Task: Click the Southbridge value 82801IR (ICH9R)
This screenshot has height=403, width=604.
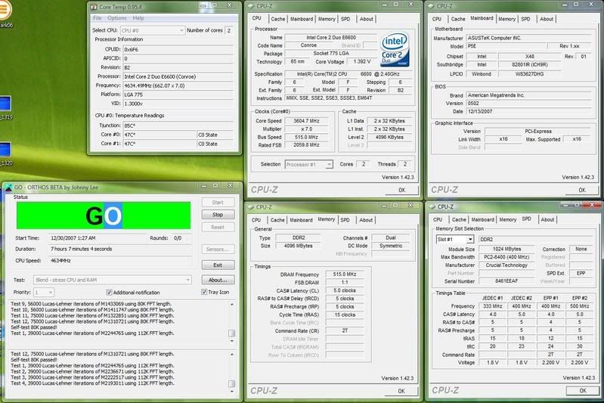Action: [530, 65]
